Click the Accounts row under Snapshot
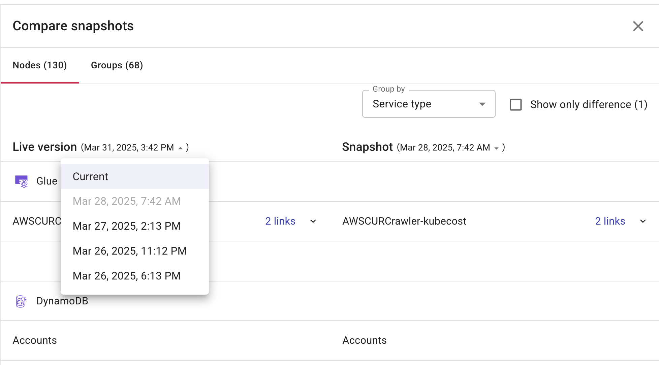The width and height of the screenshot is (659, 365). 365,340
